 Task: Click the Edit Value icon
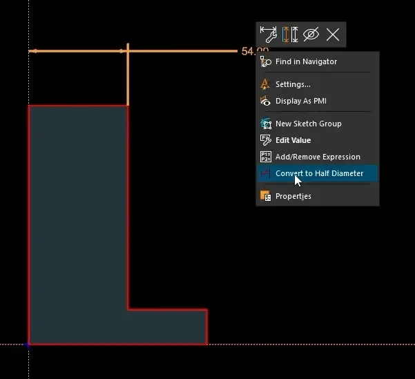[x=266, y=140]
